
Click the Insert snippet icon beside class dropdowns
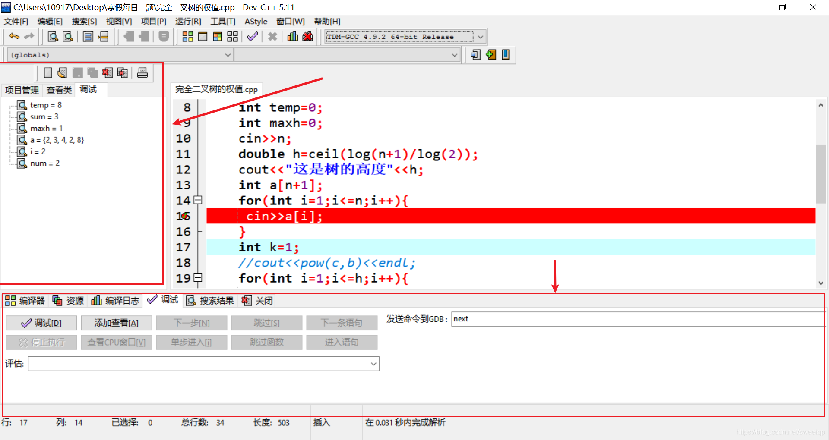point(475,55)
